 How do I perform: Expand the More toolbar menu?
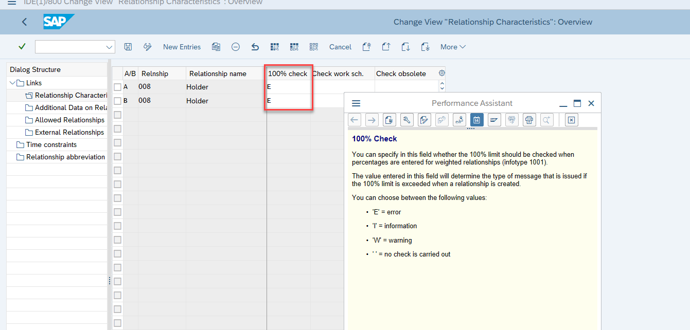coord(453,47)
